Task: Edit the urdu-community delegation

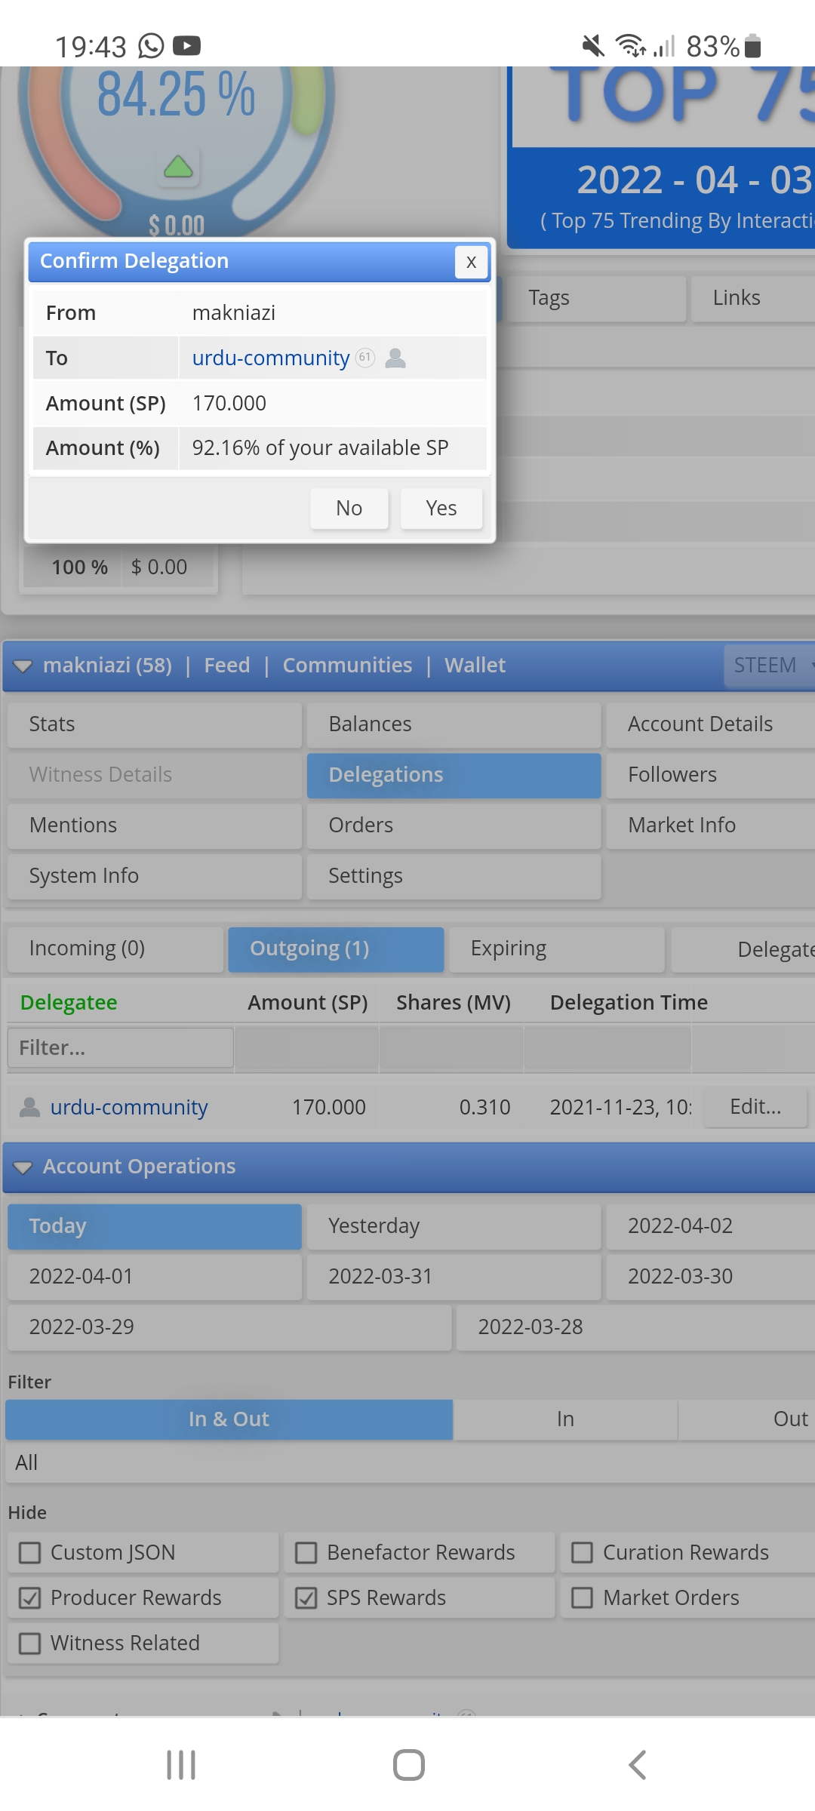Action: tap(755, 1107)
